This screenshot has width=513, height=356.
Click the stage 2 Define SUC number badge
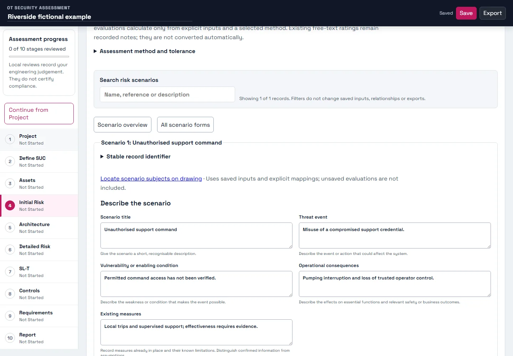point(10,162)
